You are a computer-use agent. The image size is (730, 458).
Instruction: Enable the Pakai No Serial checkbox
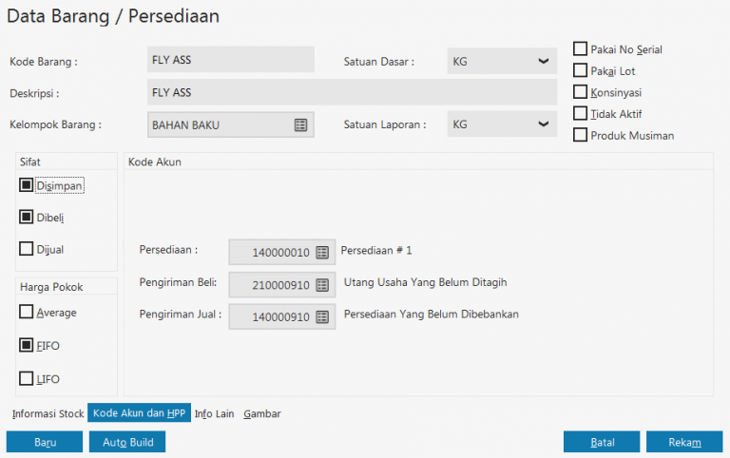pos(581,48)
